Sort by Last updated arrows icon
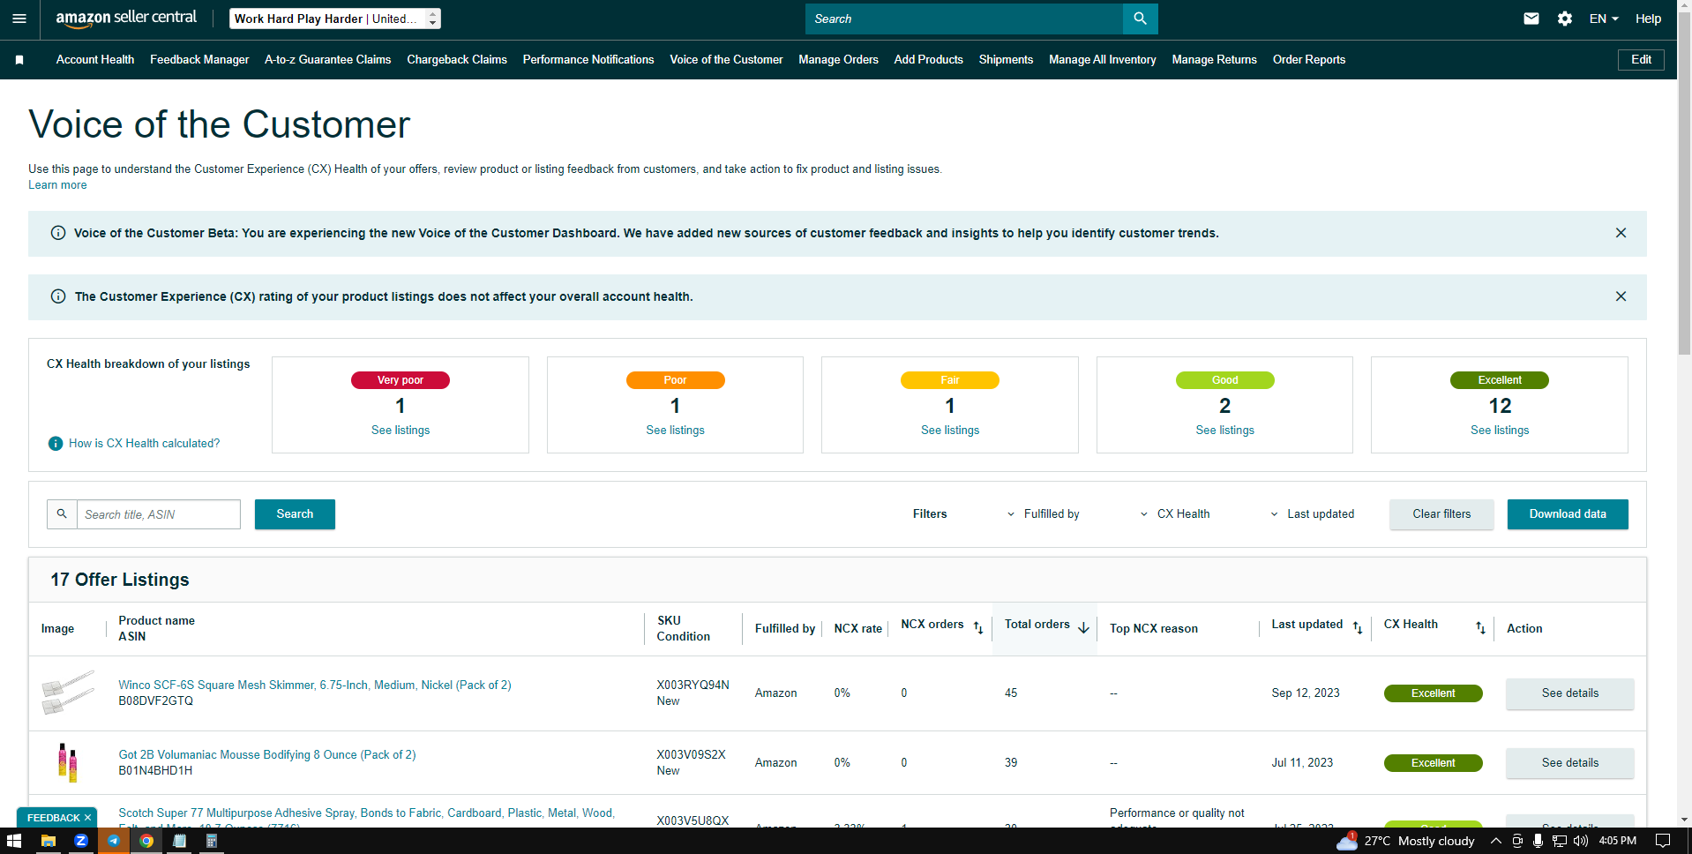This screenshot has width=1692, height=854. (x=1358, y=627)
